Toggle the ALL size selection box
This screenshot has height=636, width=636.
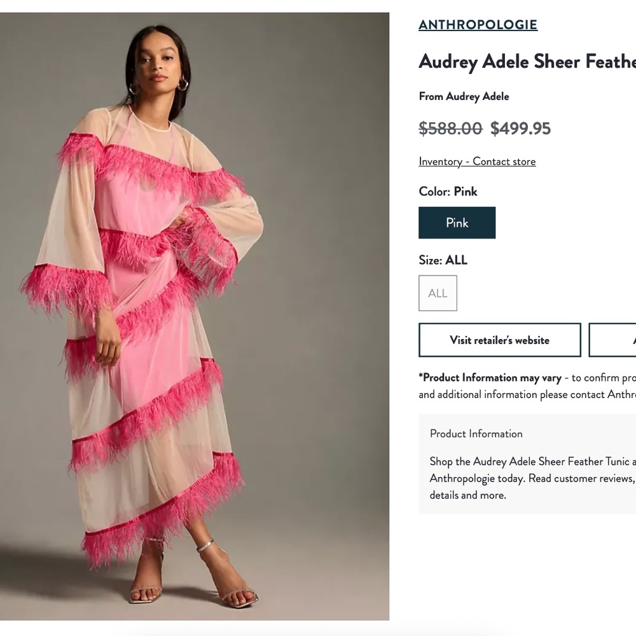(x=438, y=293)
